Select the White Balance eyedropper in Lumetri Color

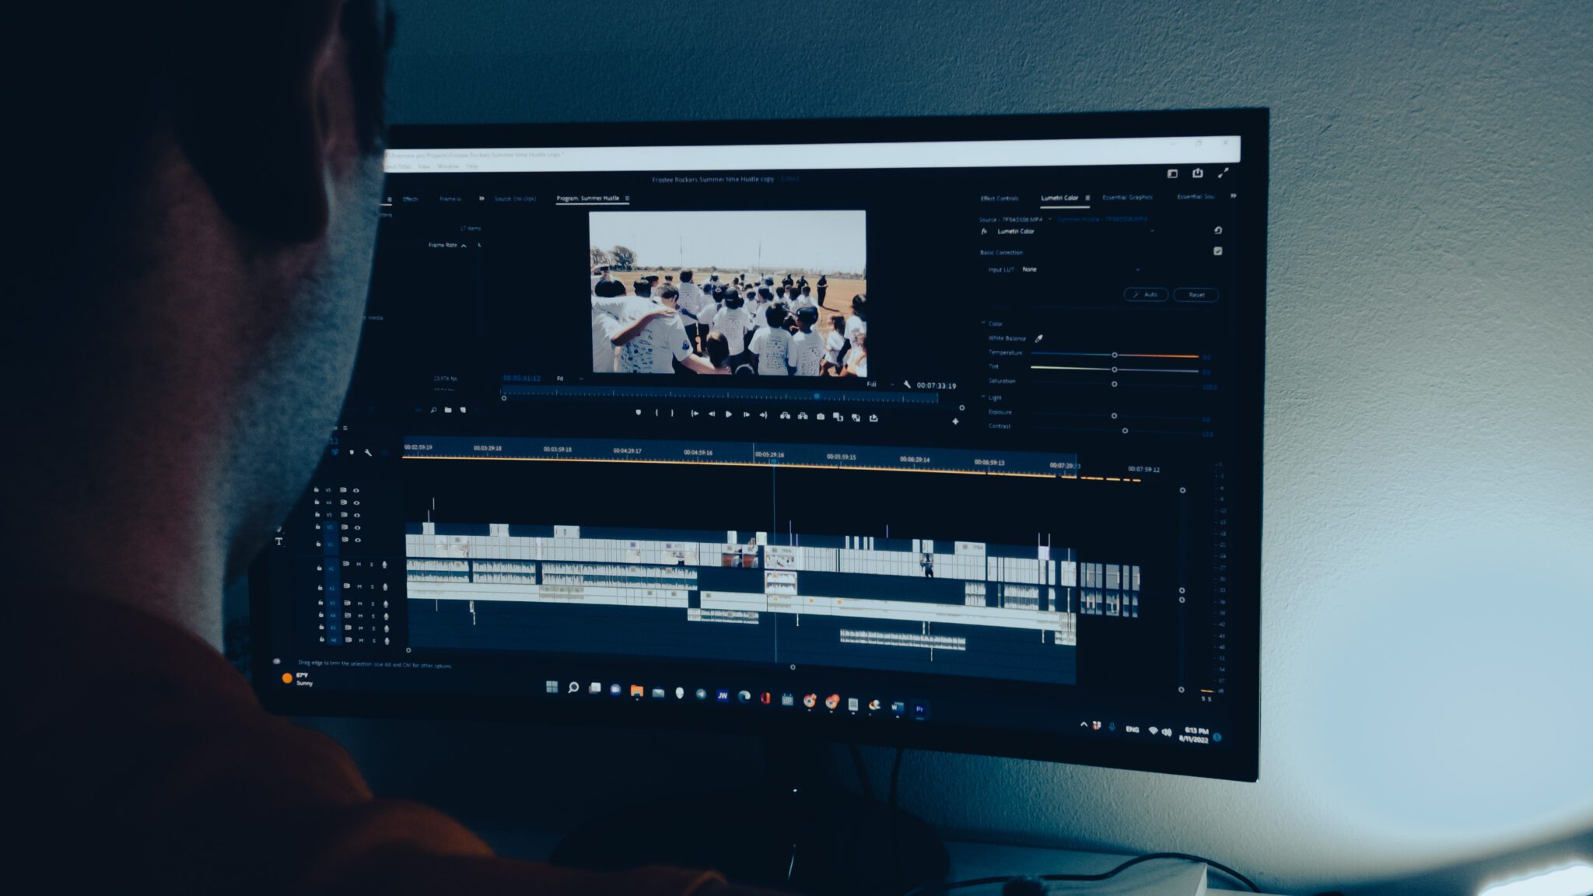click(1038, 338)
